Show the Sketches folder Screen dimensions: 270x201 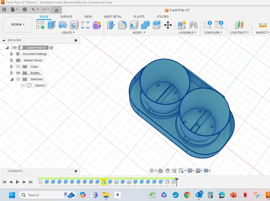click(18, 79)
